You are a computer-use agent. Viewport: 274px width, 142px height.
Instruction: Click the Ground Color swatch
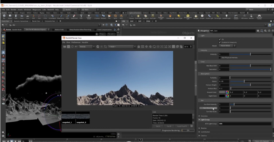[223, 92]
